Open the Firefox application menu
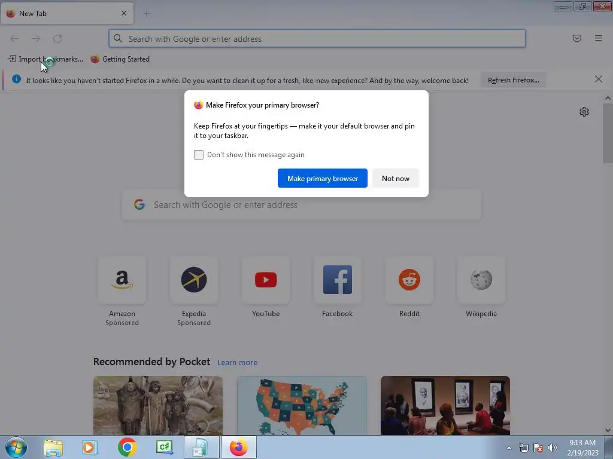Screen dimensions: 613x459 (598, 38)
